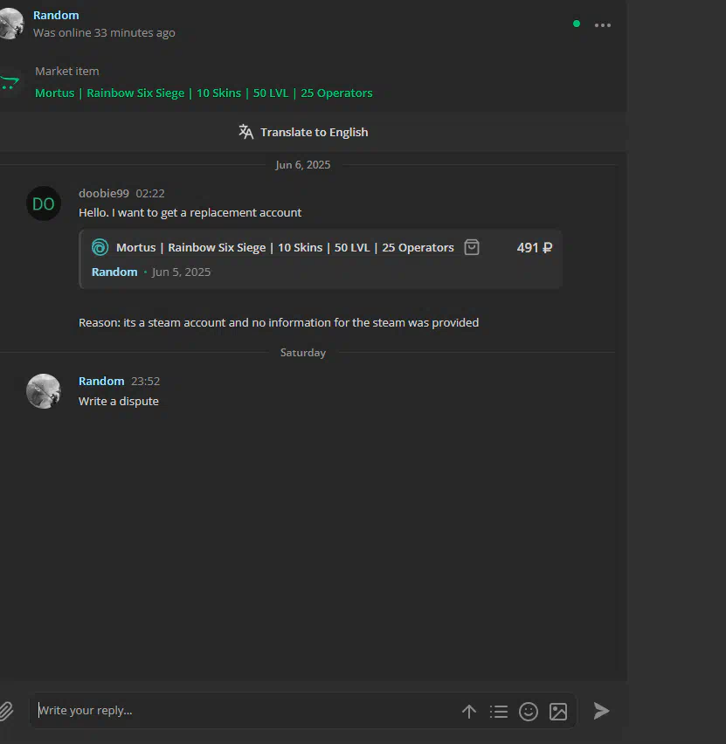
Task: Click the green market cart icon
Action: [10, 83]
